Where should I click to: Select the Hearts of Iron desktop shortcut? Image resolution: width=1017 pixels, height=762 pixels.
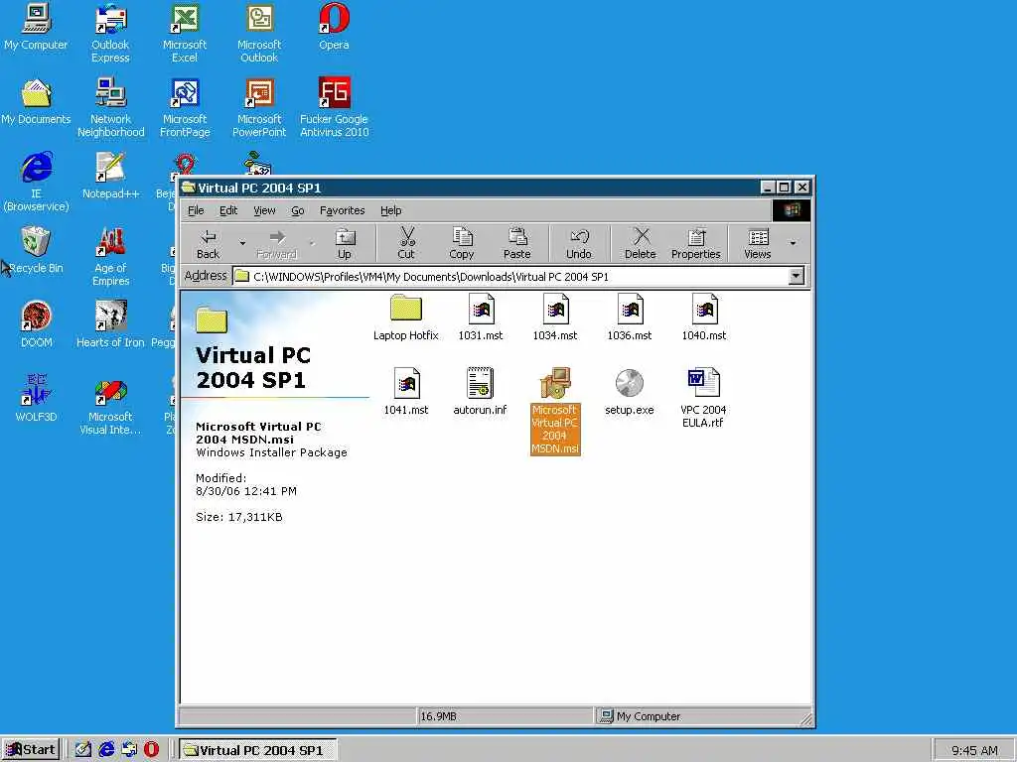click(110, 325)
